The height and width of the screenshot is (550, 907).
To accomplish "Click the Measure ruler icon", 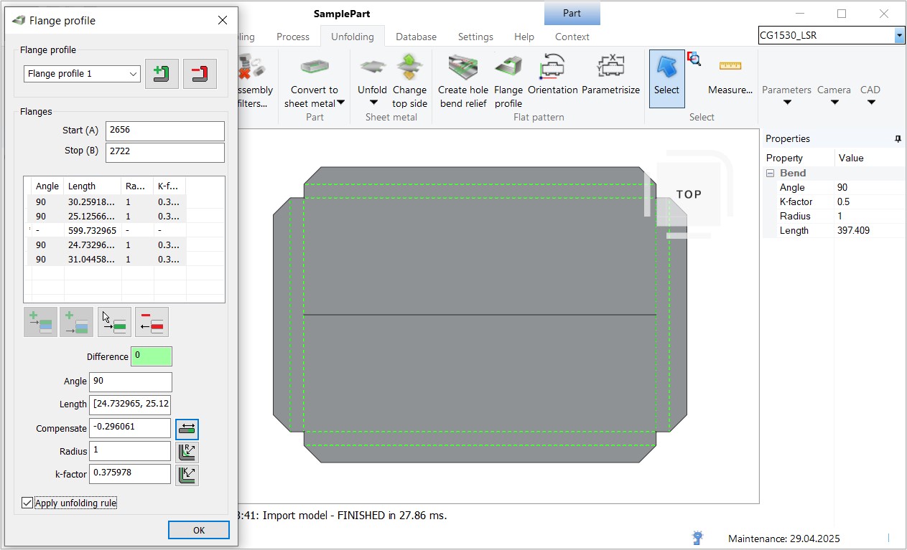I will tap(730, 67).
